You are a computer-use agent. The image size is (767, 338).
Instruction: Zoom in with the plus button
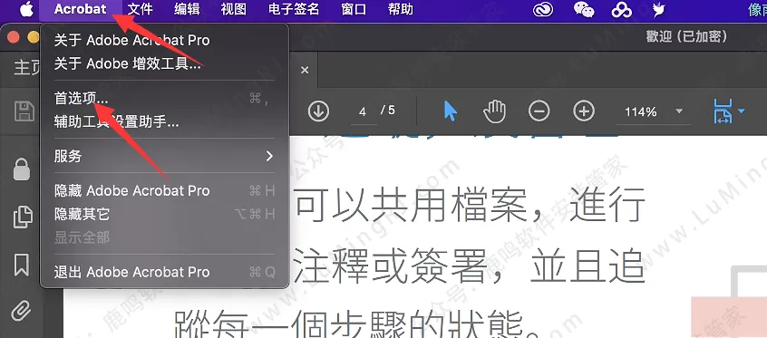[x=584, y=111]
